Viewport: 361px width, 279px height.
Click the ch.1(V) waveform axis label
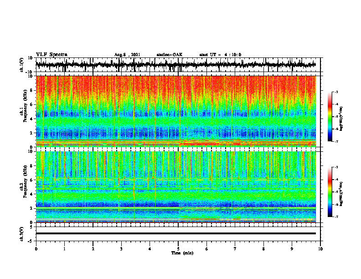[x=22, y=65]
